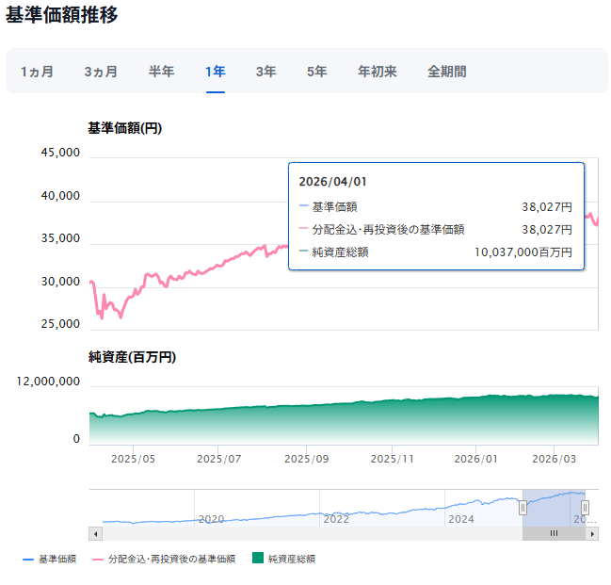Click the navigator scrollbar thumb
Viewport: 611px width, 585px height.
click(x=554, y=533)
